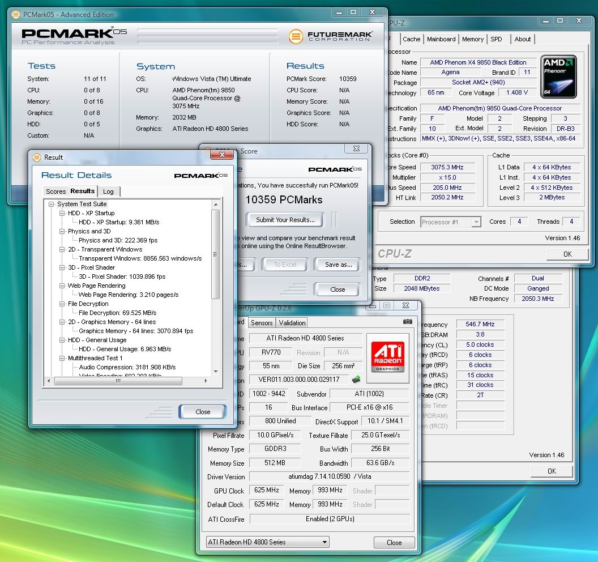Click OK in the CPU-Z memory window
The height and width of the screenshot is (562, 598).
tap(552, 471)
